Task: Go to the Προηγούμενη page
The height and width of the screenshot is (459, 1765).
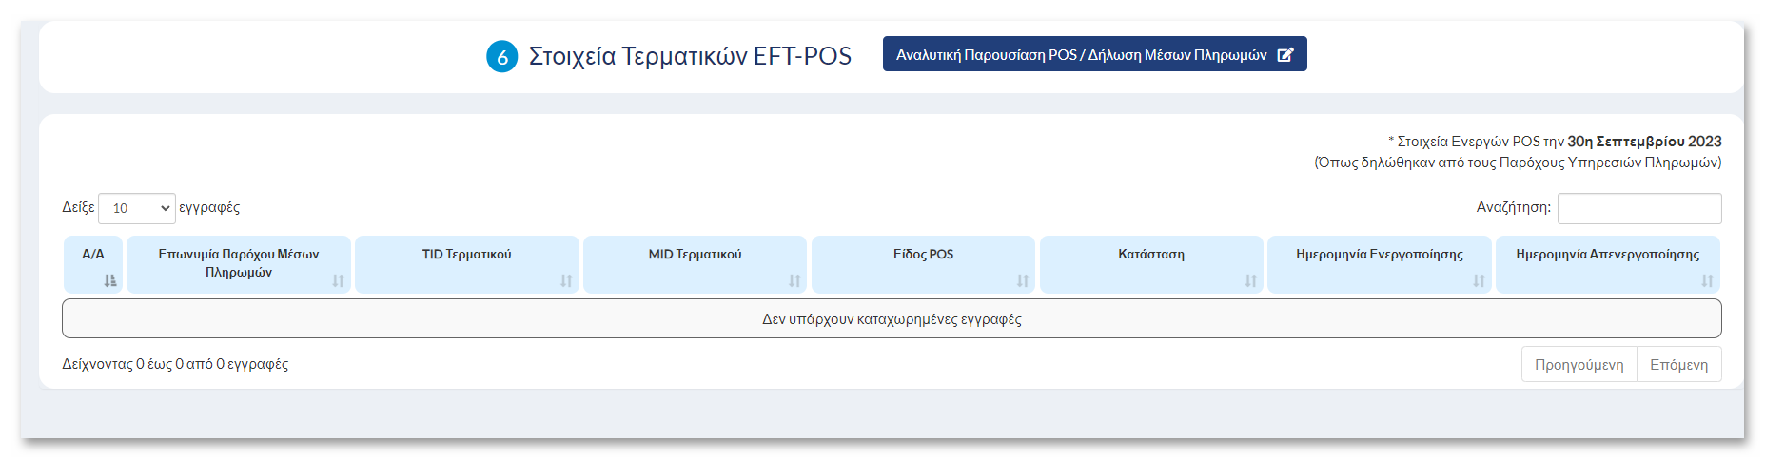Action: pyautogui.click(x=1579, y=364)
